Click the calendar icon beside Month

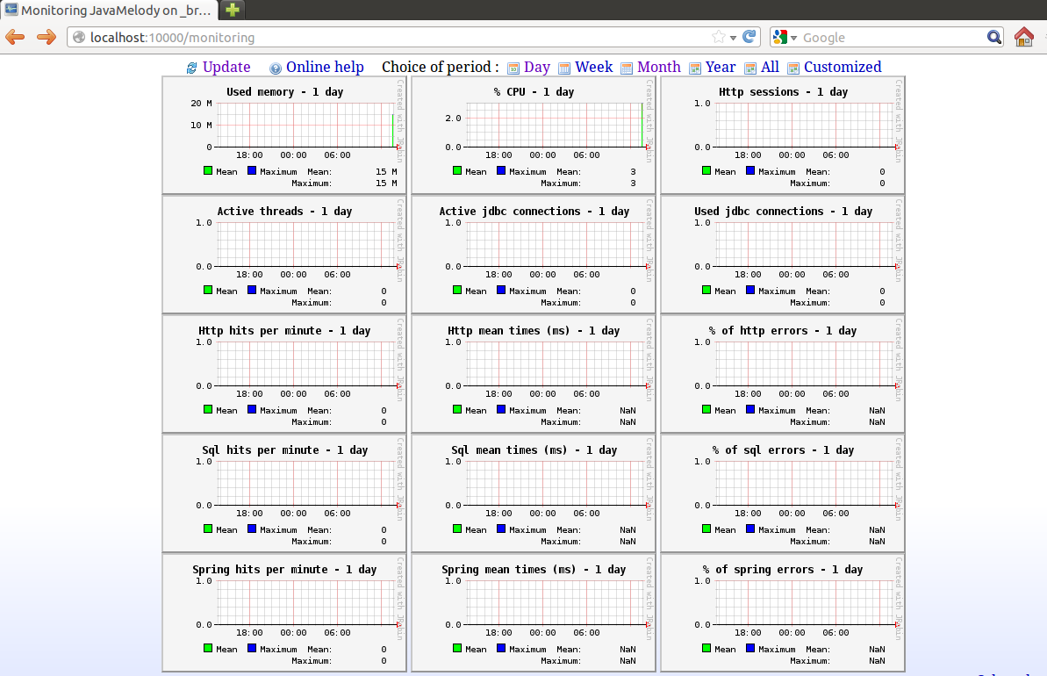[627, 68]
